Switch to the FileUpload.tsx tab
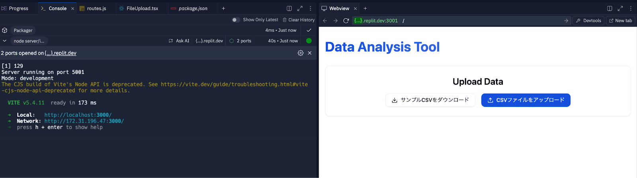Screen dimensions: 637x178 click(x=142, y=8)
